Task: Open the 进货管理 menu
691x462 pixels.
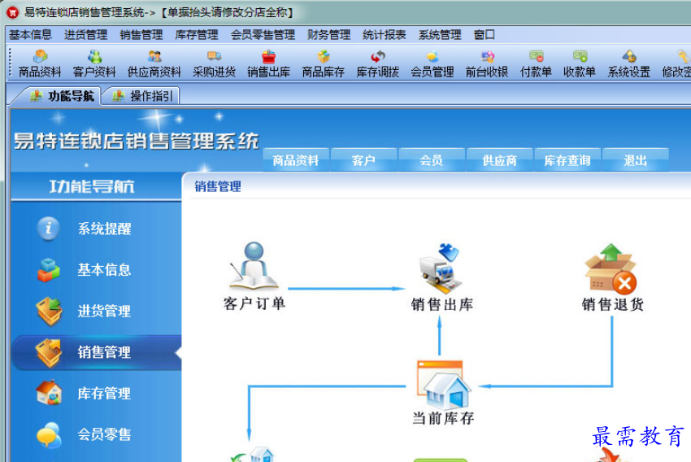Action: coord(86,34)
